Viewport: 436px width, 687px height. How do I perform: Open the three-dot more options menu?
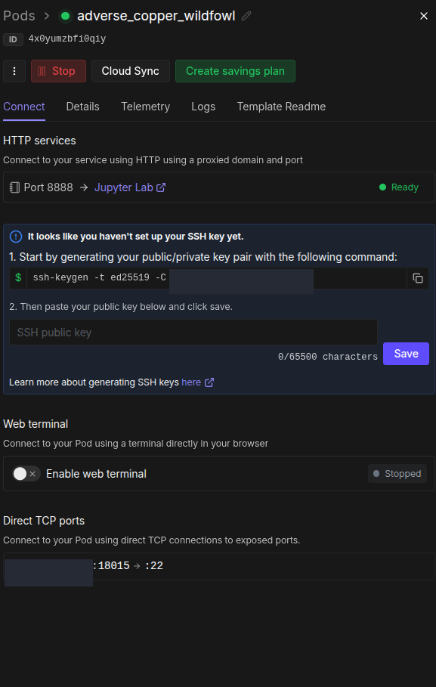[x=14, y=71]
